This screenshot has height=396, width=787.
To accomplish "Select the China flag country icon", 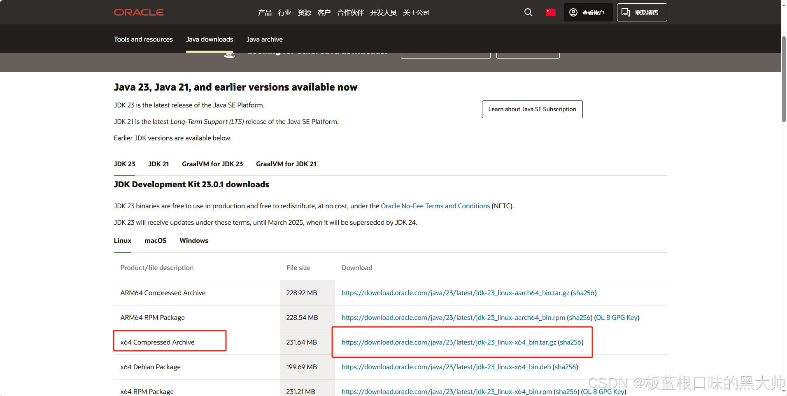I will pyautogui.click(x=550, y=12).
